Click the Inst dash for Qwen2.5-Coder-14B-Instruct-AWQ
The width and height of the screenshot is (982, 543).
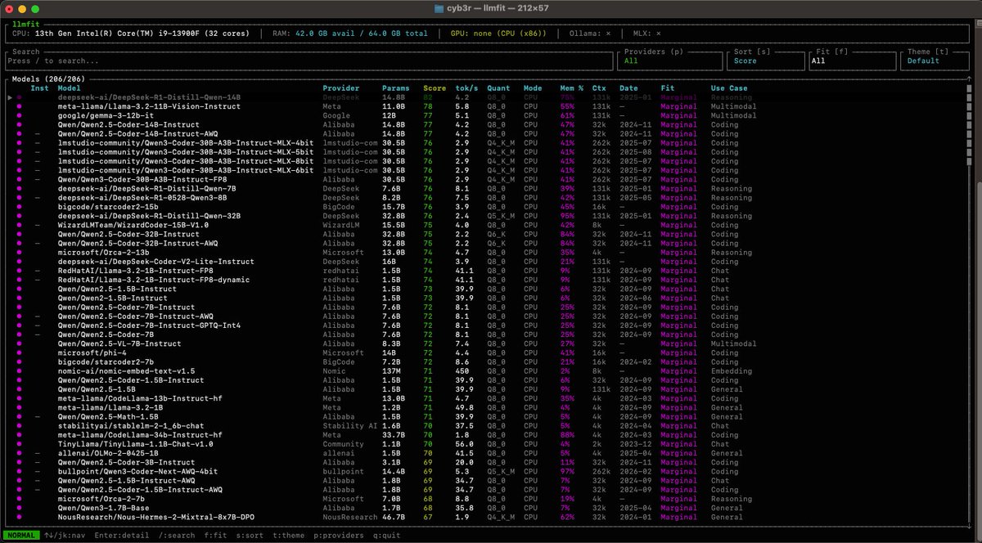[38, 134]
